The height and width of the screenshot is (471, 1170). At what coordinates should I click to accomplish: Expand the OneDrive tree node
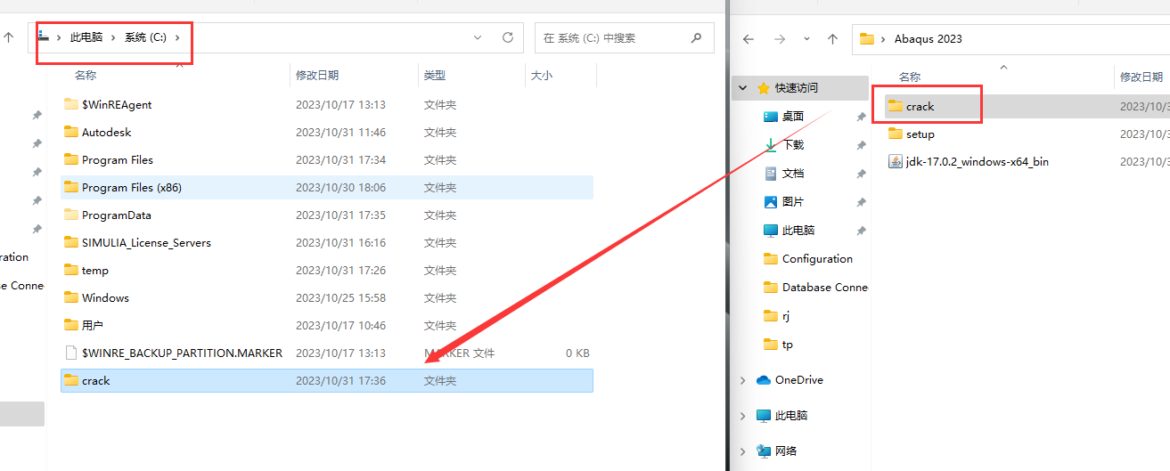tap(742, 380)
